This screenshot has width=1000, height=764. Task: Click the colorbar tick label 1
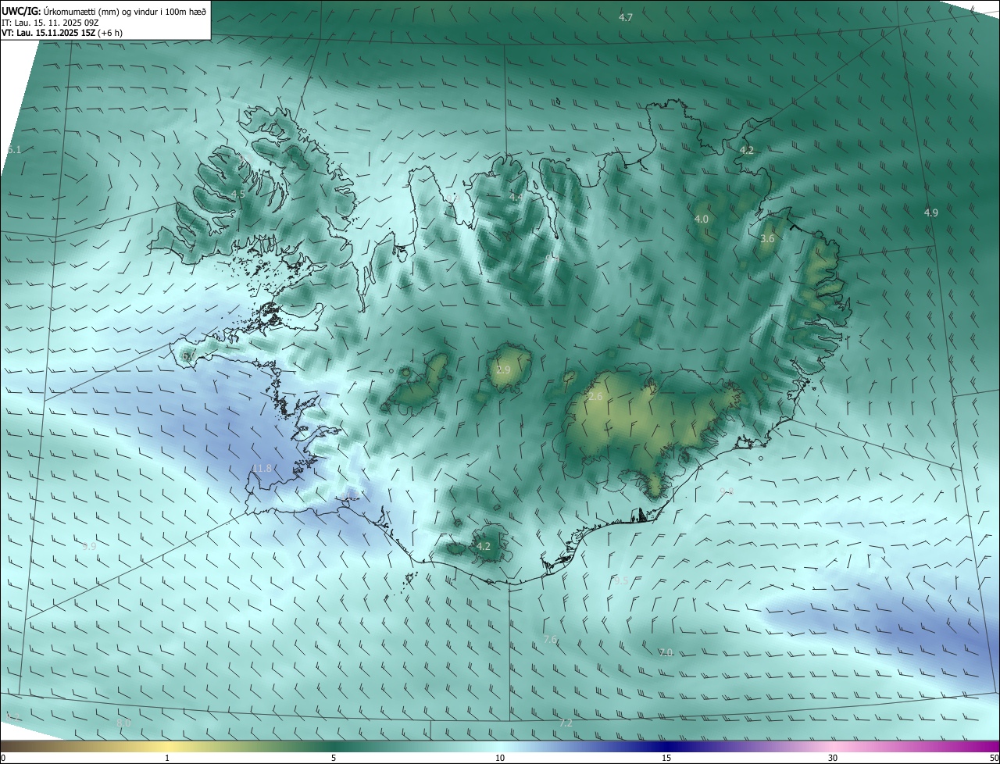pos(167,758)
